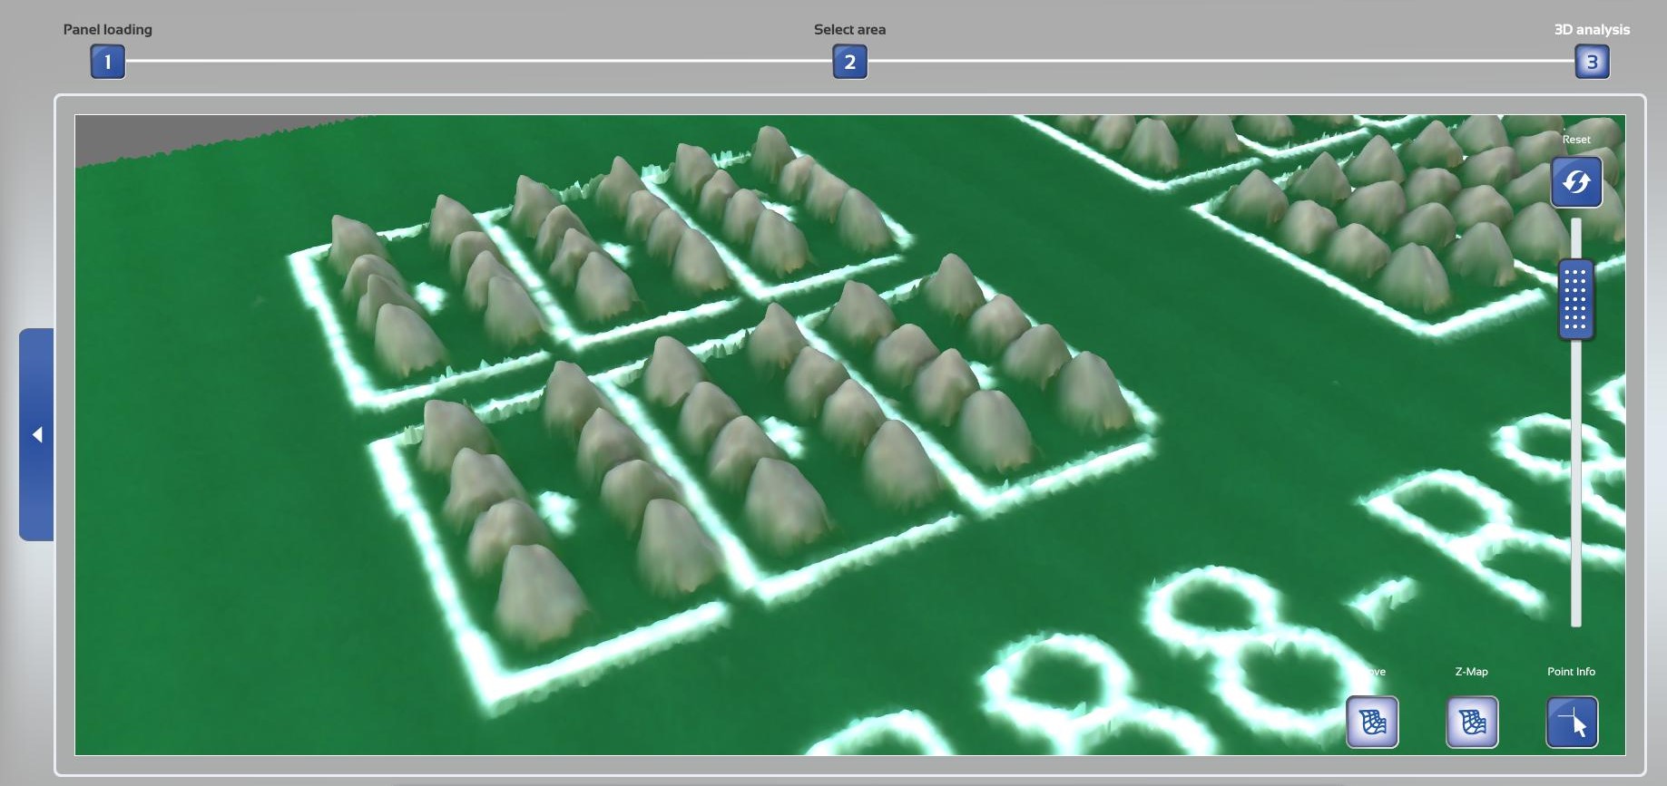Go to step 1 numbered button
The width and height of the screenshot is (1667, 786).
point(107,62)
